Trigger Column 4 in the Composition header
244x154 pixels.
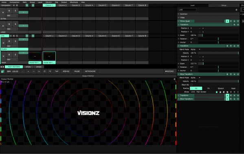pos(89,5)
